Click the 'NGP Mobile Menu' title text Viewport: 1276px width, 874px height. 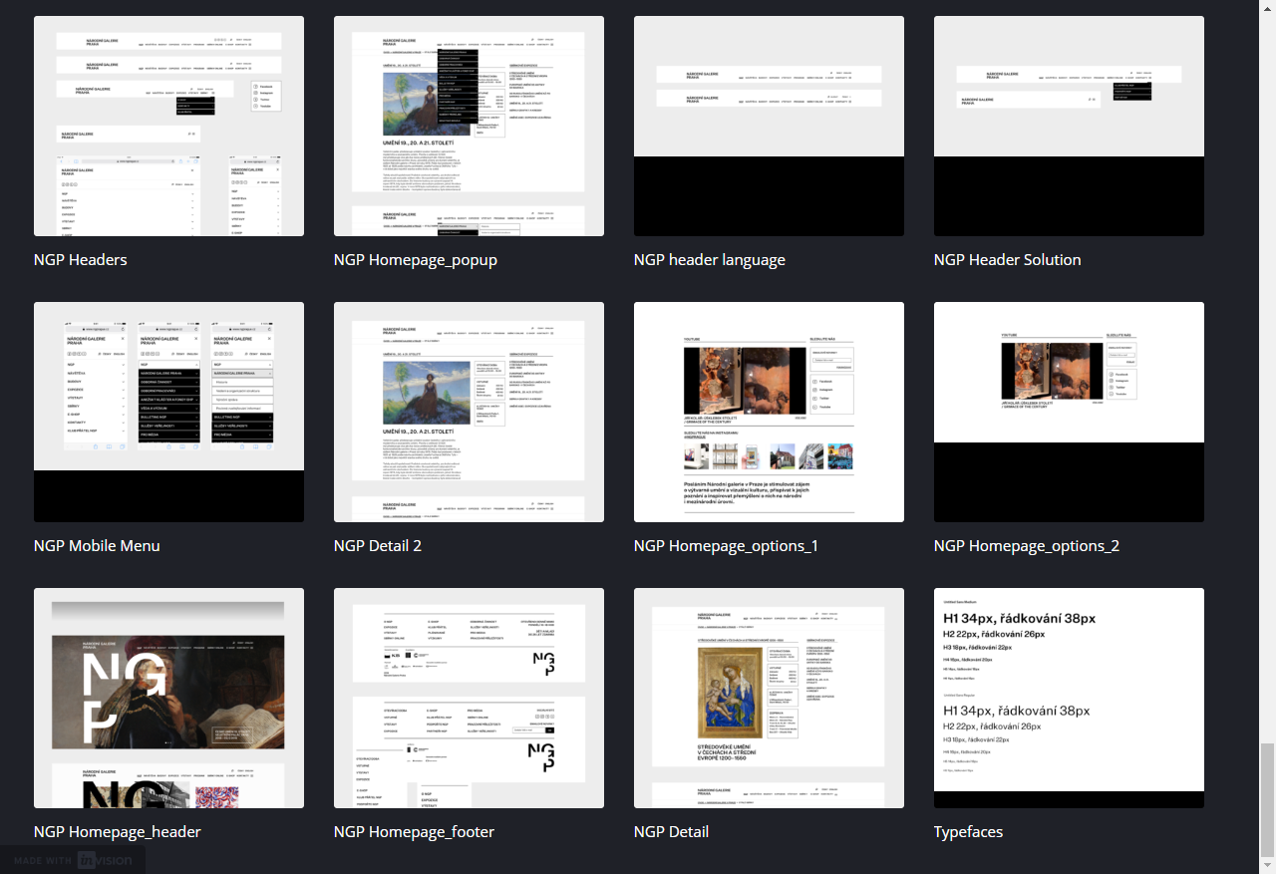97,546
